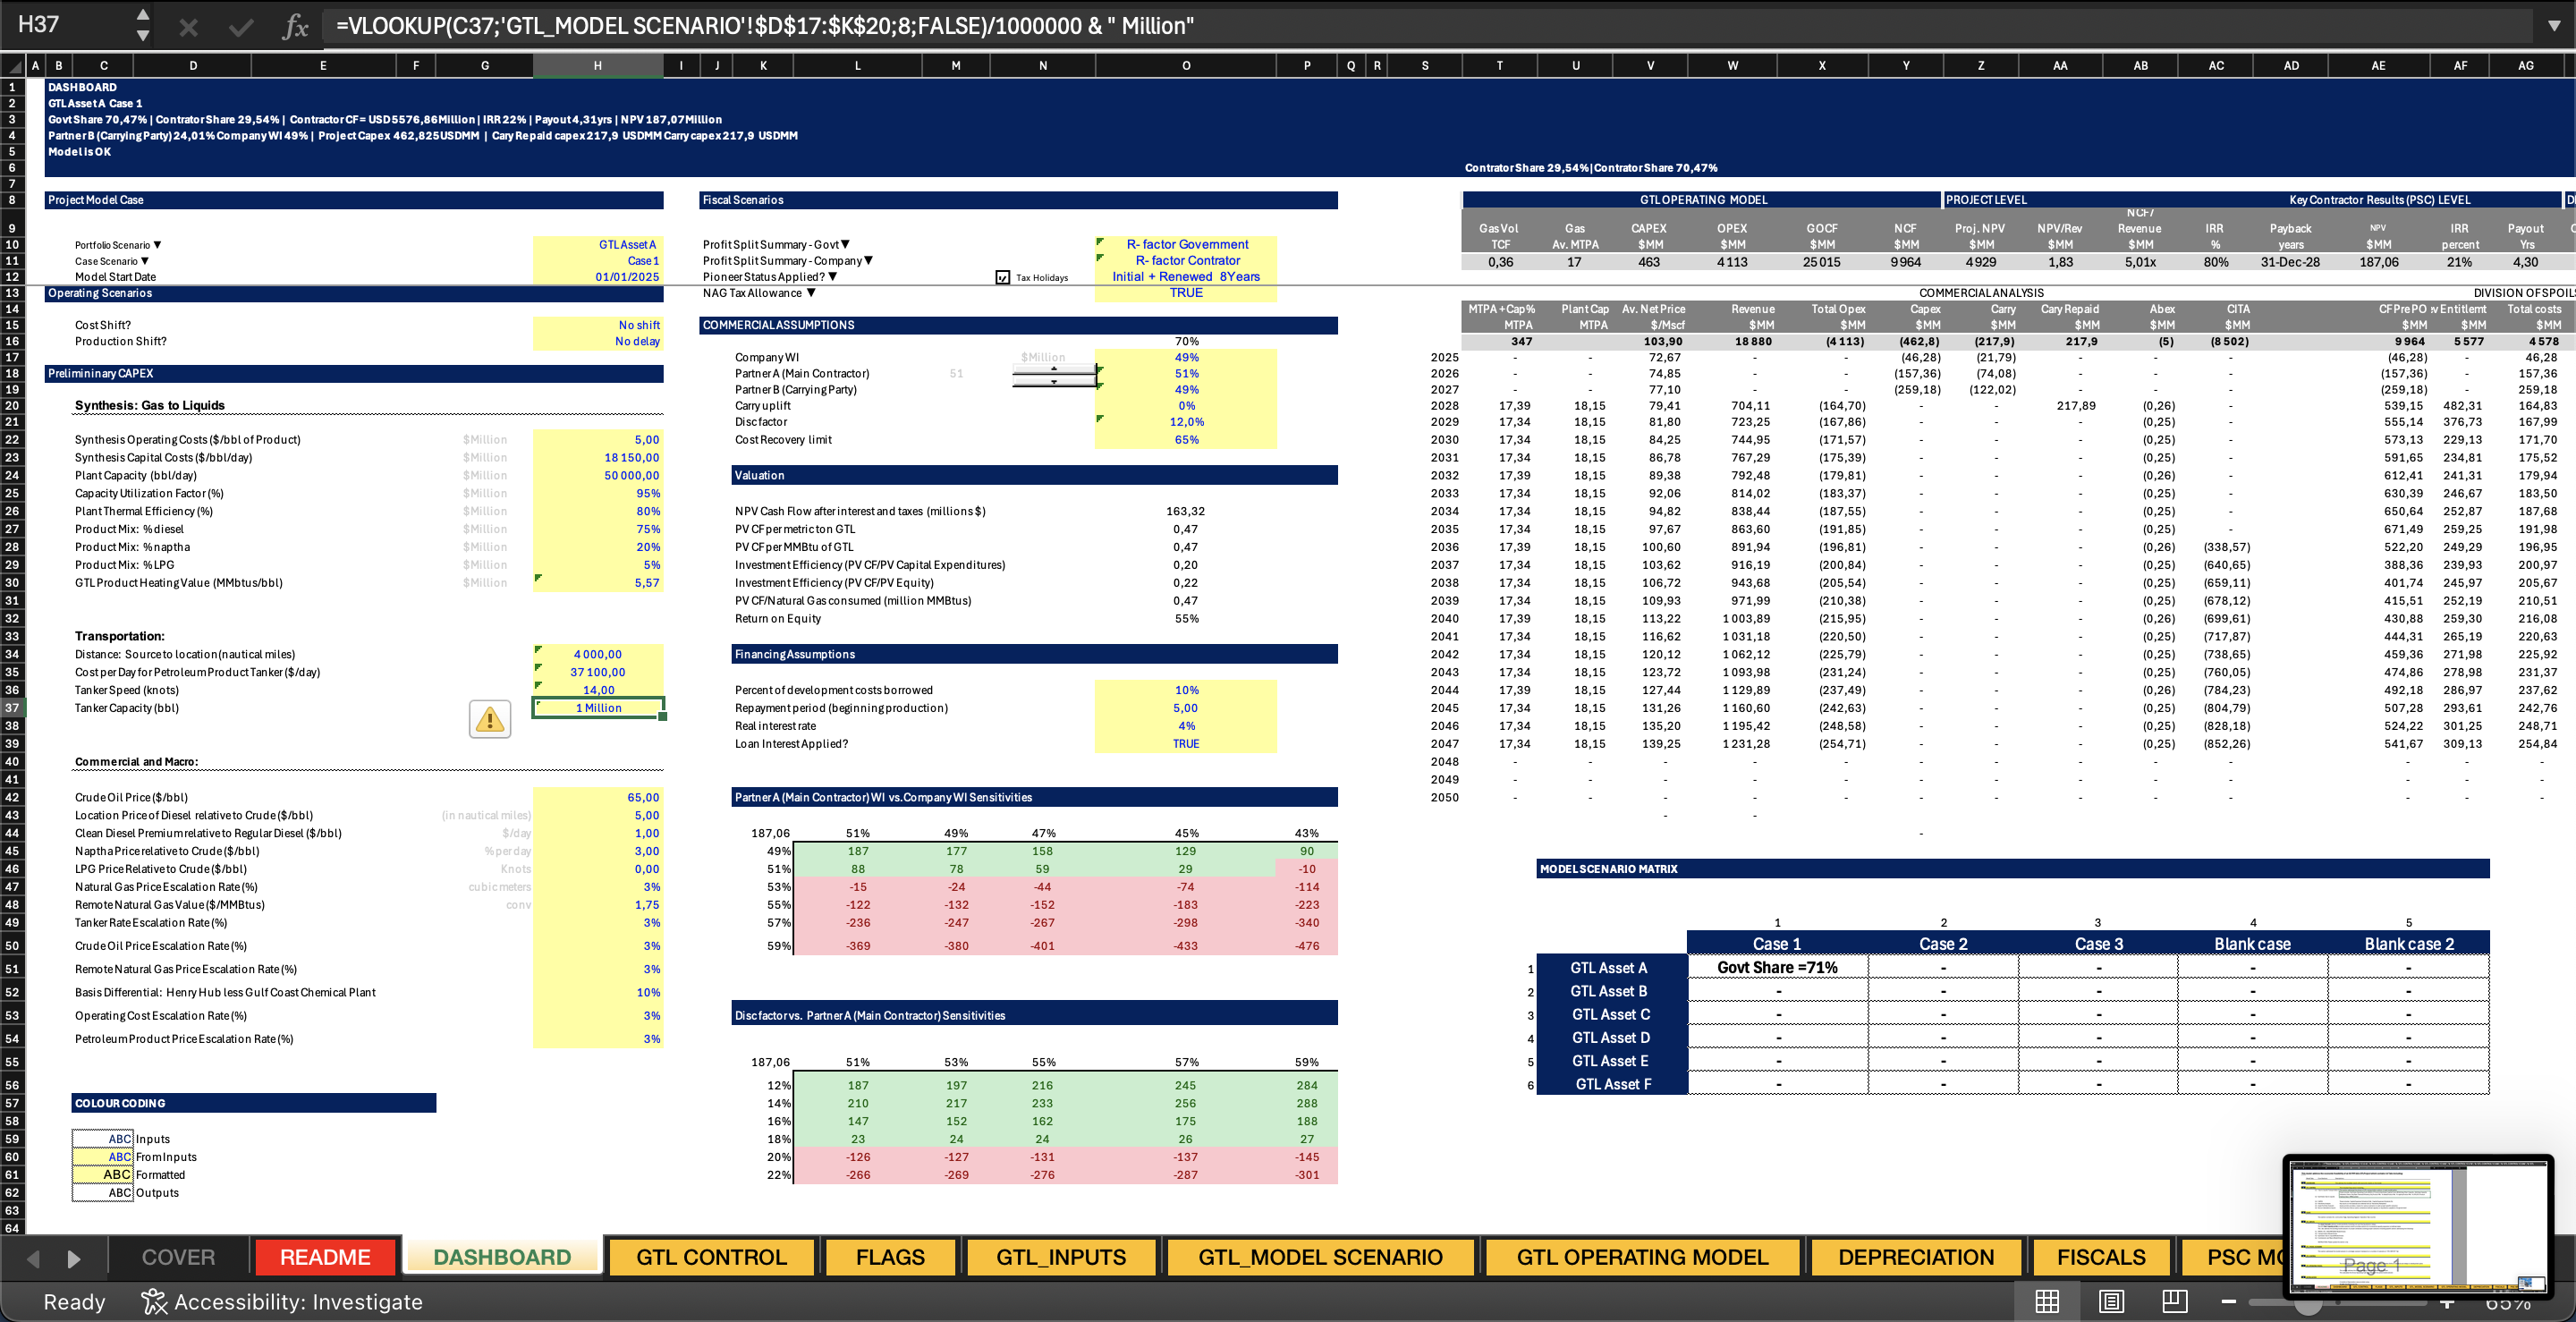The image size is (2576, 1322).
Task: Click the zoom slider handle
Action: 2308,1302
